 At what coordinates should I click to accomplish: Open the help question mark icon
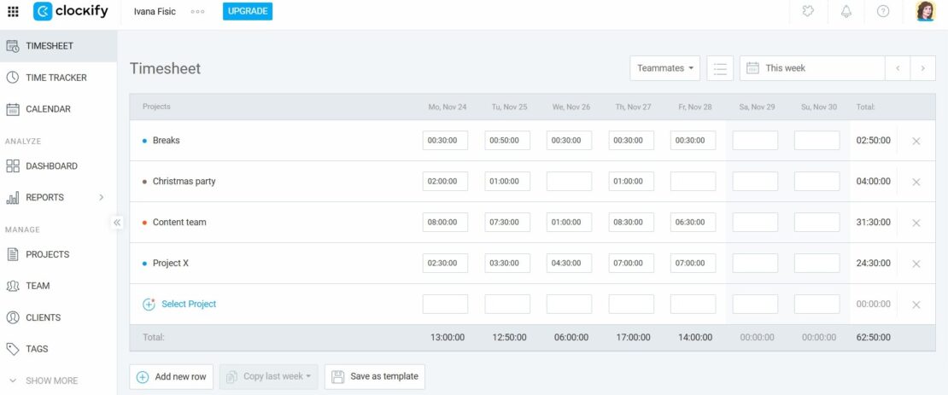[883, 11]
